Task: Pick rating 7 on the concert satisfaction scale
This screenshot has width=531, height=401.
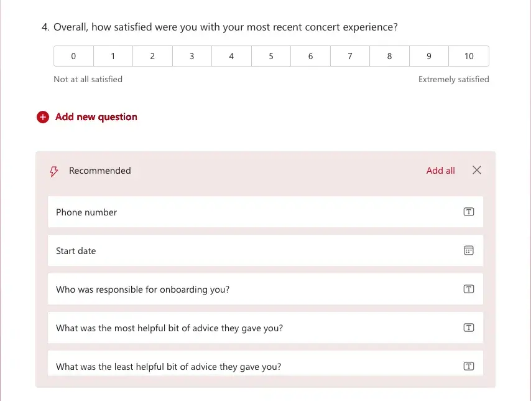Action: click(349, 55)
